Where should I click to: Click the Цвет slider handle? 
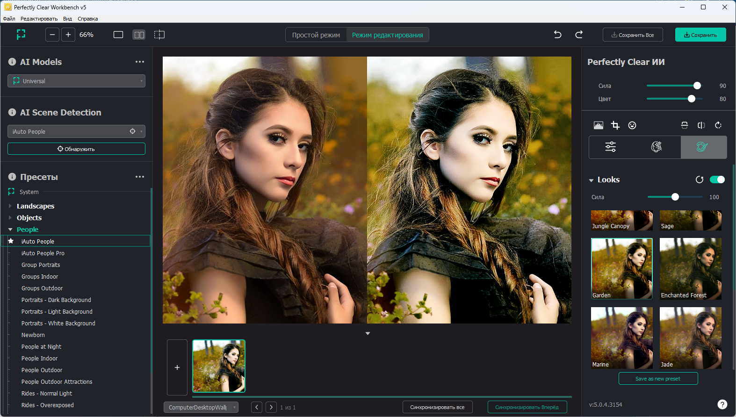point(692,99)
